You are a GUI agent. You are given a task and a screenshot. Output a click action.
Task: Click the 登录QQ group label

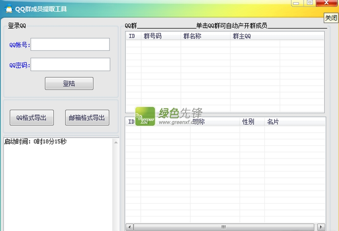pos(17,26)
